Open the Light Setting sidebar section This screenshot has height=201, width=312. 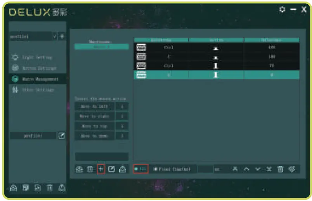point(37,57)
